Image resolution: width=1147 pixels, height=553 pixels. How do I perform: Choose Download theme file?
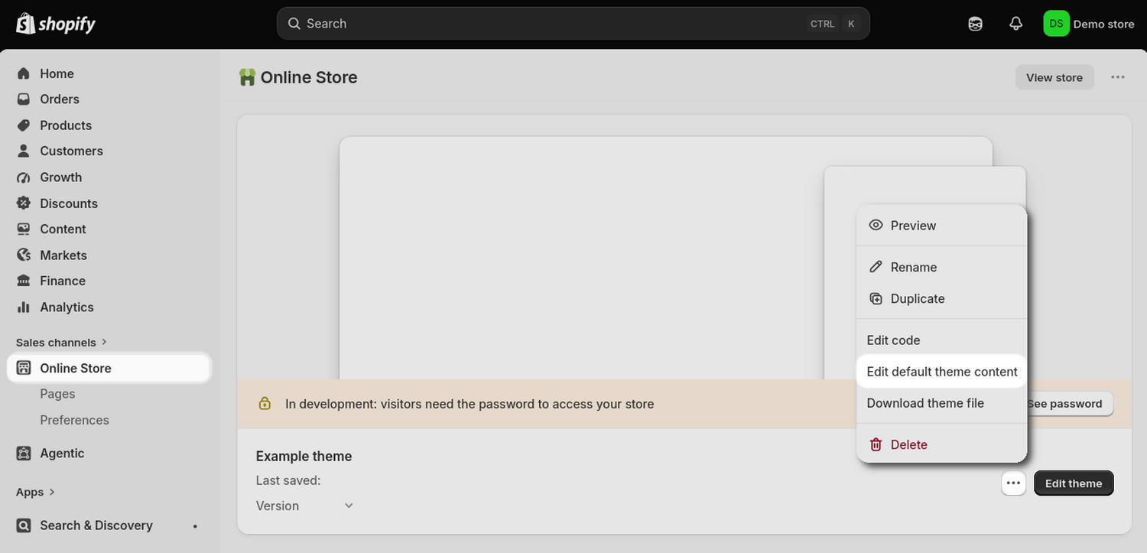(x=941, y=403)
